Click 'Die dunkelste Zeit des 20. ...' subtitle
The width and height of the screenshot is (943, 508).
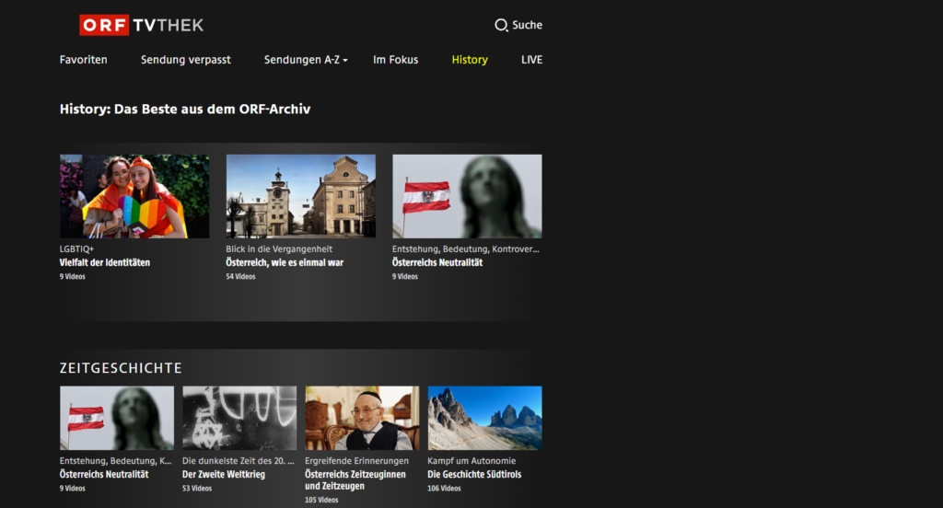coord(239,460)
